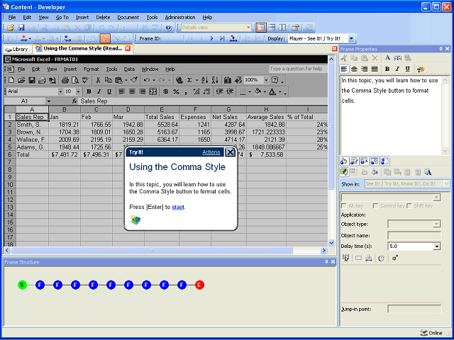This screenshot has width=454, height=340.
Task: Click the down arrow of the text editor scrollbar
Action: [x=445, y=151]
